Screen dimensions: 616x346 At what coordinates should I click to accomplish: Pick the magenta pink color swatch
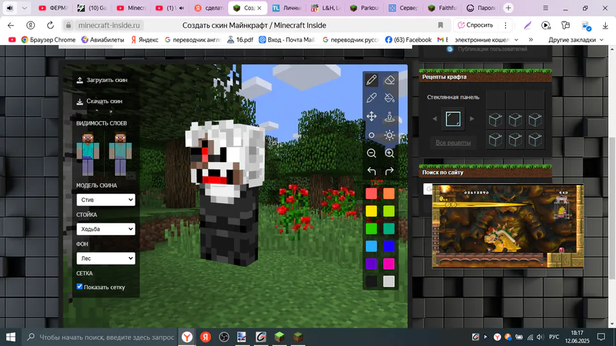[389, 264]
